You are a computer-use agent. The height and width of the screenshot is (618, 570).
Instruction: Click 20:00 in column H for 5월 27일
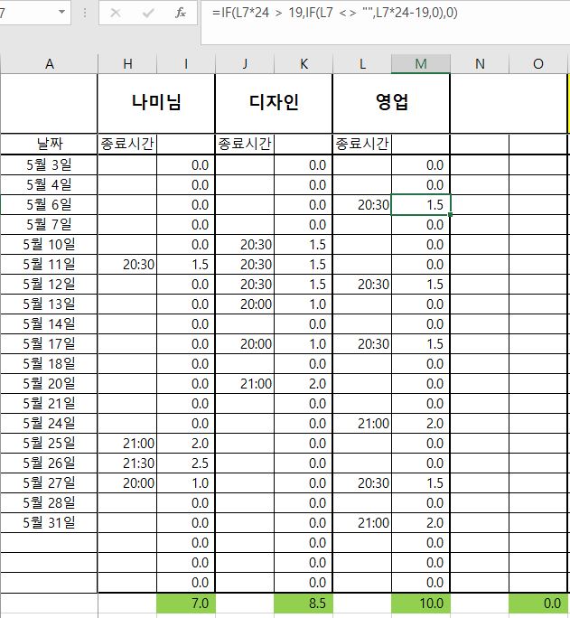pyautogui.click(x=127, y=482)
